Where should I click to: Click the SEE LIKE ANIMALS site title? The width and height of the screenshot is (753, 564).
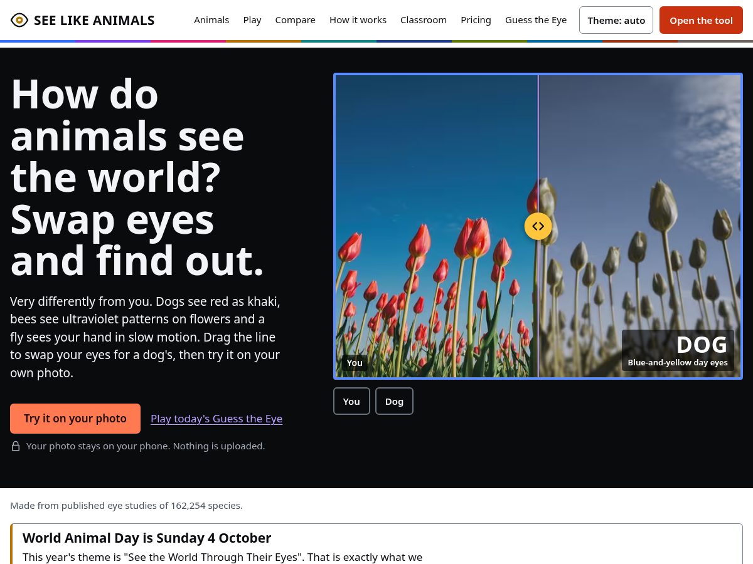[94, 20]
